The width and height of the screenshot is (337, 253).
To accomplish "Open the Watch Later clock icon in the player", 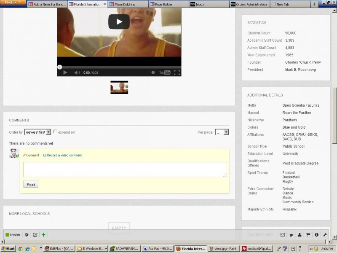I will coord(153,73).
